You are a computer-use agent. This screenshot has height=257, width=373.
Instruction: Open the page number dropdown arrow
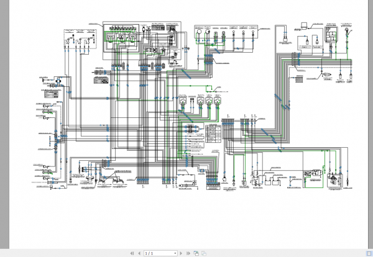click(x=175, y=253)
